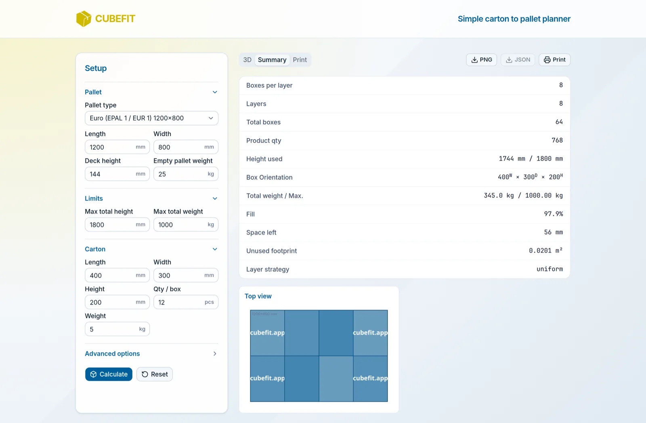
Task: Open the Pallet type dropdown
Action: point(151,118)
